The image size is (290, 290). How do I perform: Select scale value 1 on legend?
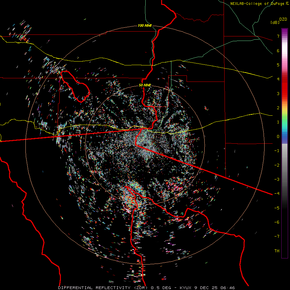(x=278, y=122)
